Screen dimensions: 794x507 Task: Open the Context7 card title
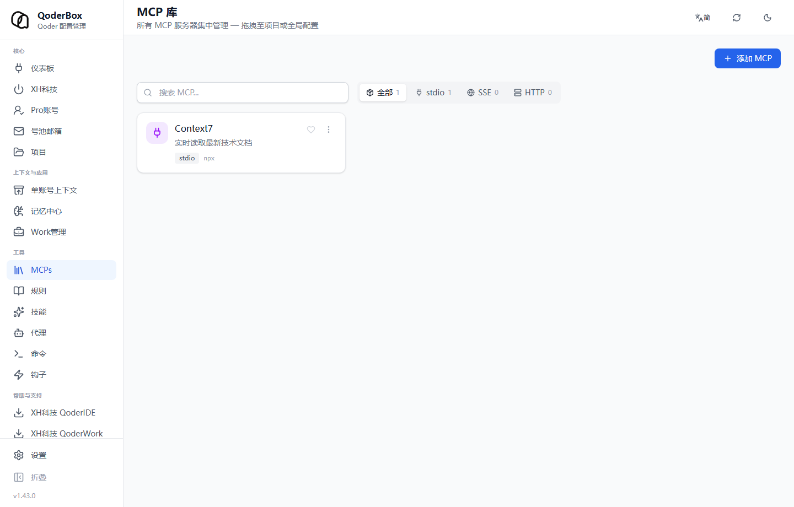tap(194, 128)
